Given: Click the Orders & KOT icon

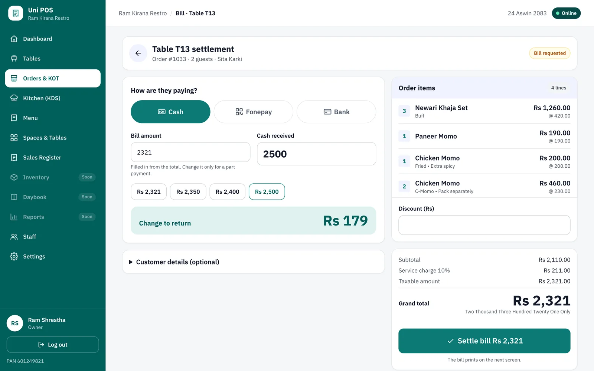Looking at the screenshot, I should click(x=14, y=78).
